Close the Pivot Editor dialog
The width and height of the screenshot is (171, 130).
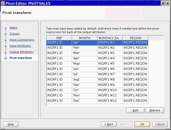168,3
